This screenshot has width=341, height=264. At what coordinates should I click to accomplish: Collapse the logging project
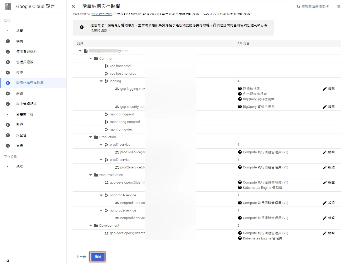(101, 81)
